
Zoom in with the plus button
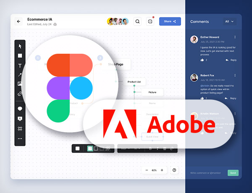tap(162, 170)
